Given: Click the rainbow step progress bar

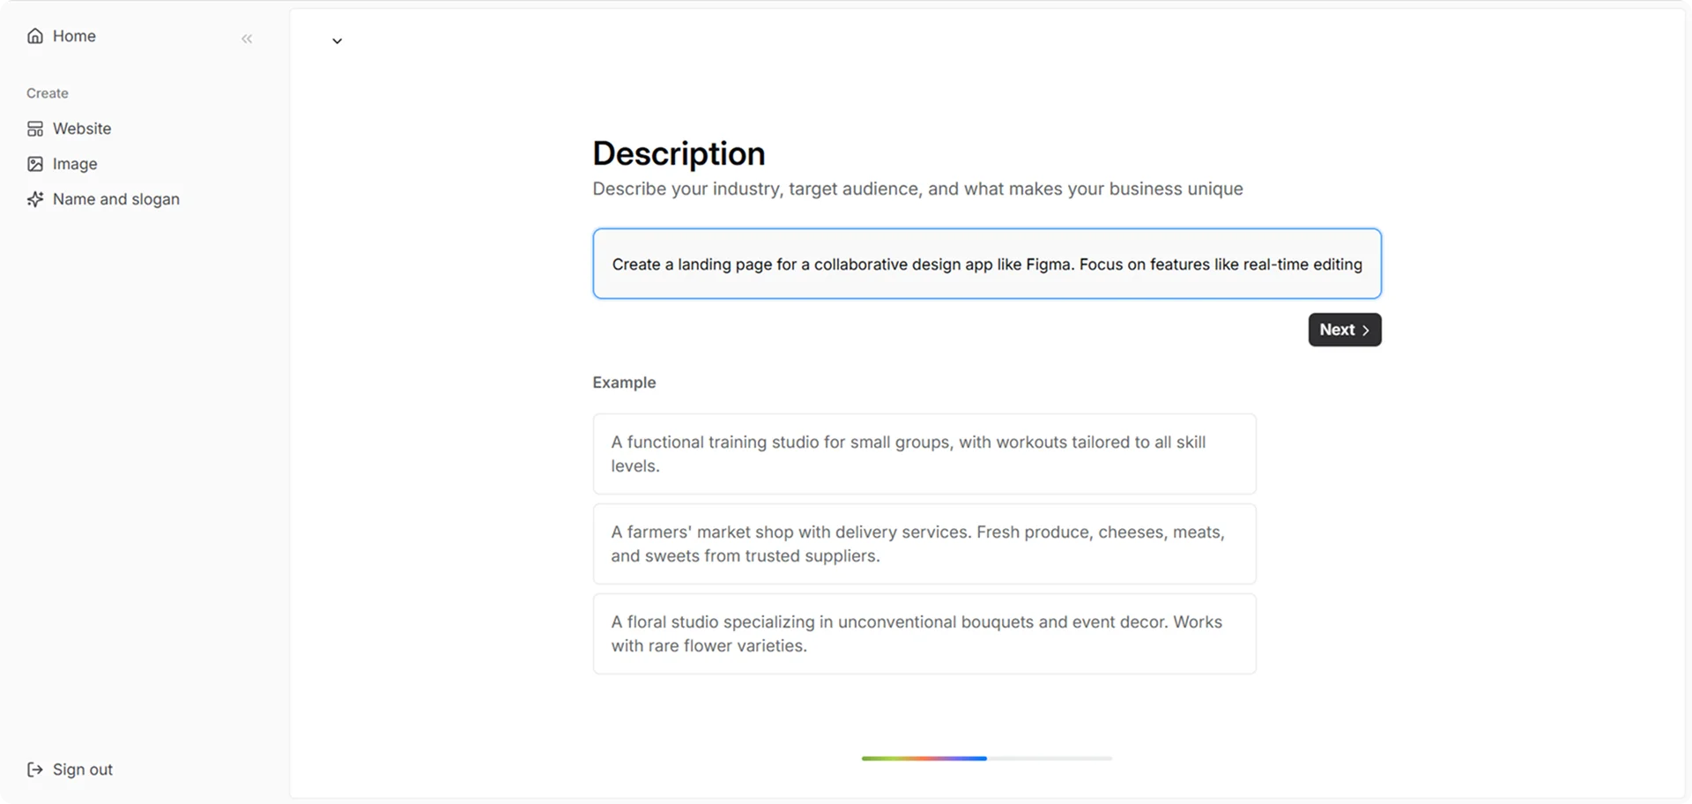Looking at the screenshot, I should tap(987, 758).
